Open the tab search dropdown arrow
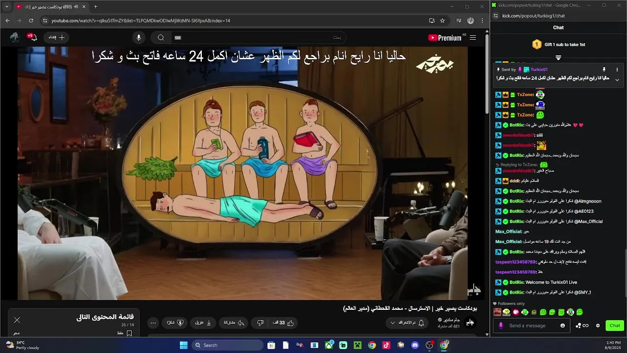This screenshot has height=353, width=627. (6, 6)
